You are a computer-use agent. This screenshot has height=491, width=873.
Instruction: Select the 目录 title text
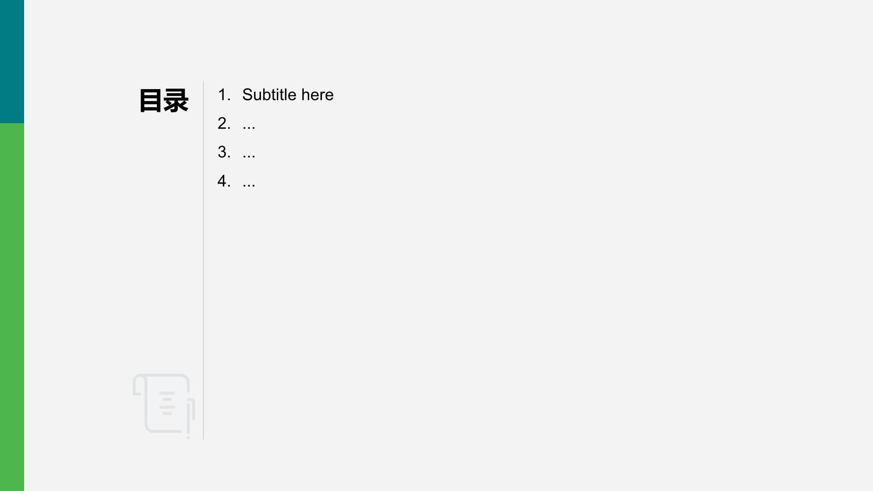163,100
